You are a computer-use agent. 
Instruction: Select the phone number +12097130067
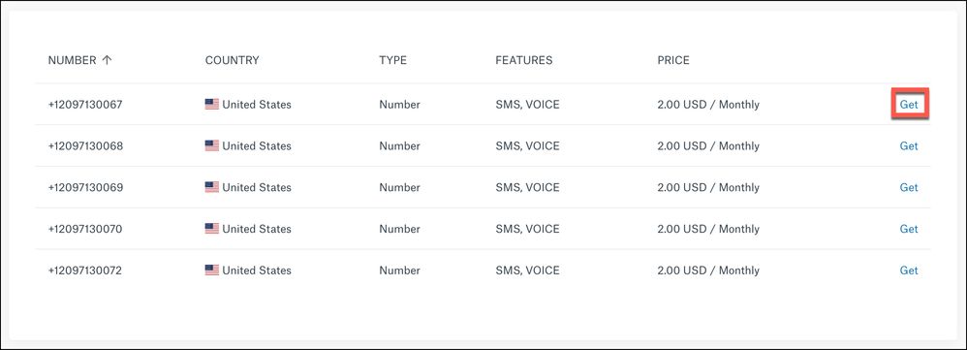(85, 105)
